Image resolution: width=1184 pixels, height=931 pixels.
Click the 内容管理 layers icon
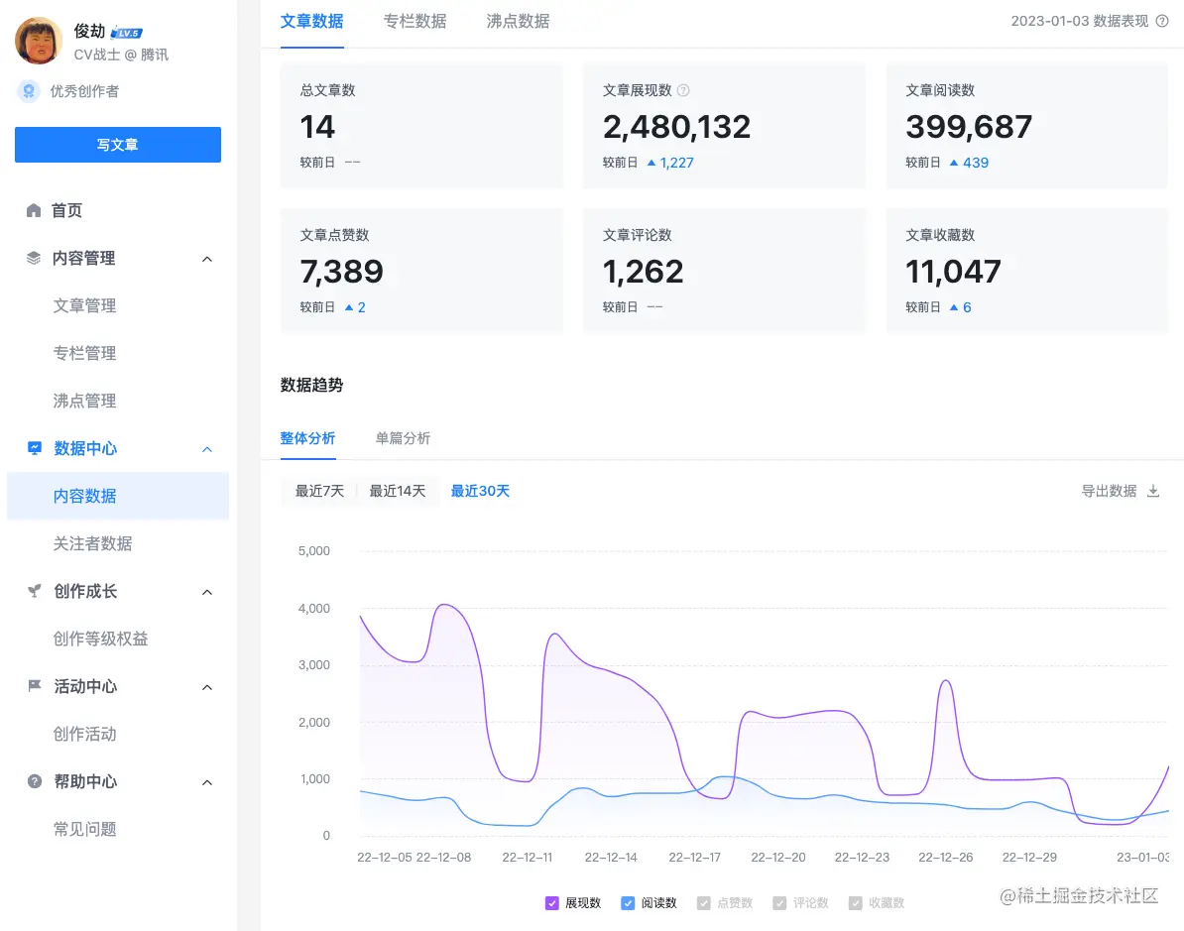[x=34, y=258]
